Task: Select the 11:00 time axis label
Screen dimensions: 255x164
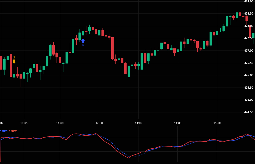Action: (60, 123)
